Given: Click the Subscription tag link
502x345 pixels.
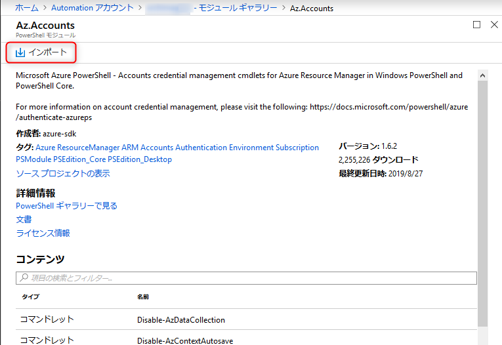Looking at the screenshot, I should pos(297,148).
